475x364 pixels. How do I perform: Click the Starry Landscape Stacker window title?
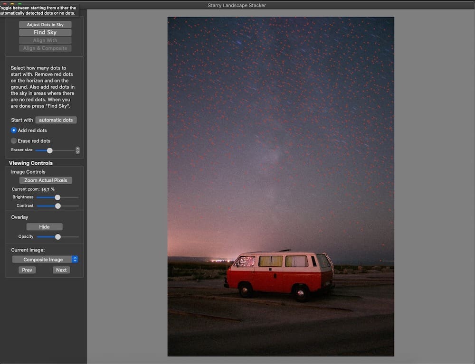[x=237, y=5]
